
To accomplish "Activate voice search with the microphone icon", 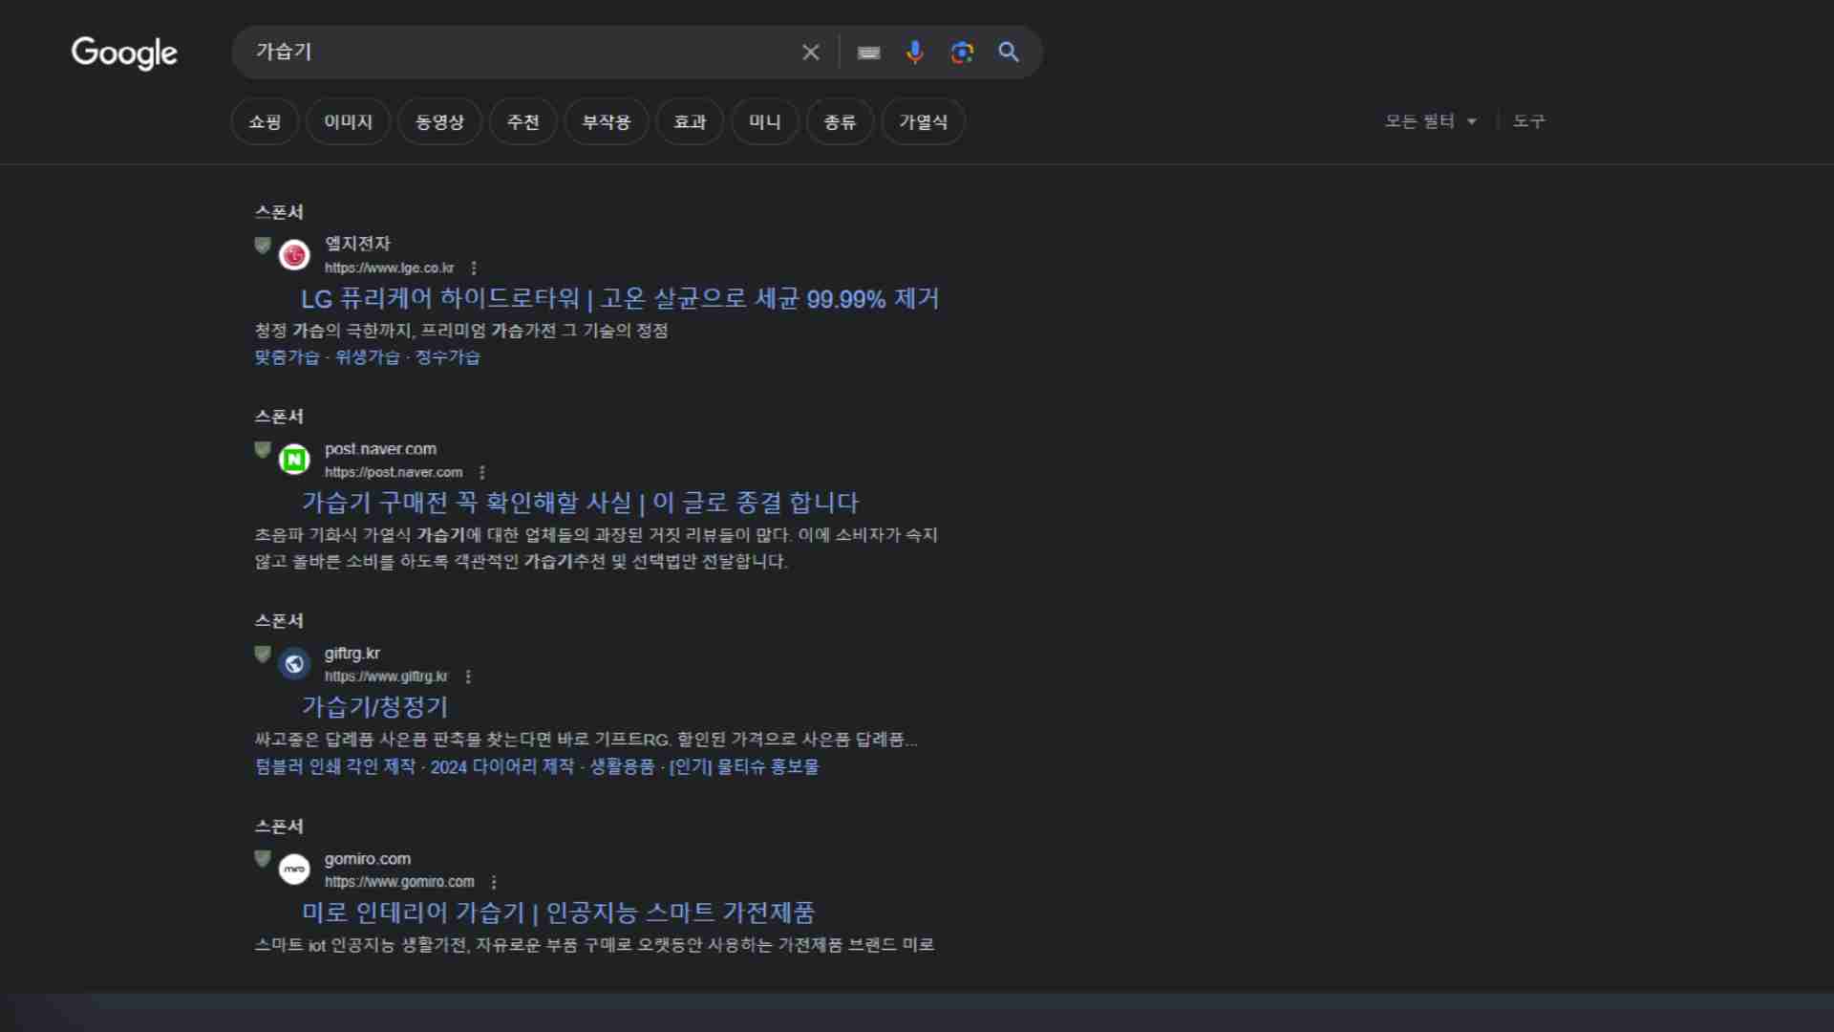I will pos(915,53).
